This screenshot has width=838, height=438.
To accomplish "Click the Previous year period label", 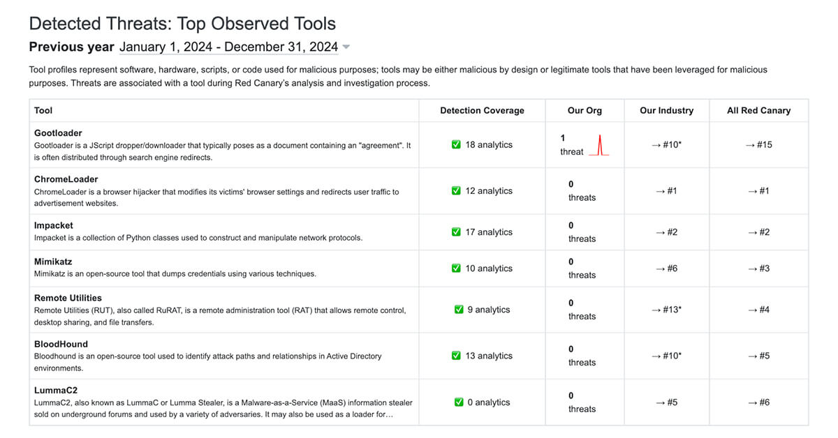I will click(71, 47).
